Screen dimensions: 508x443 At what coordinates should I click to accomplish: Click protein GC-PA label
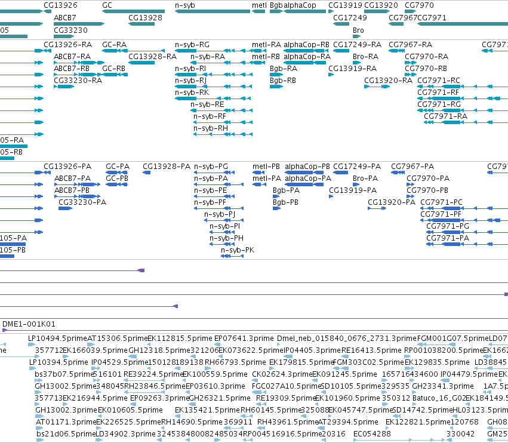tap(118, 166)
